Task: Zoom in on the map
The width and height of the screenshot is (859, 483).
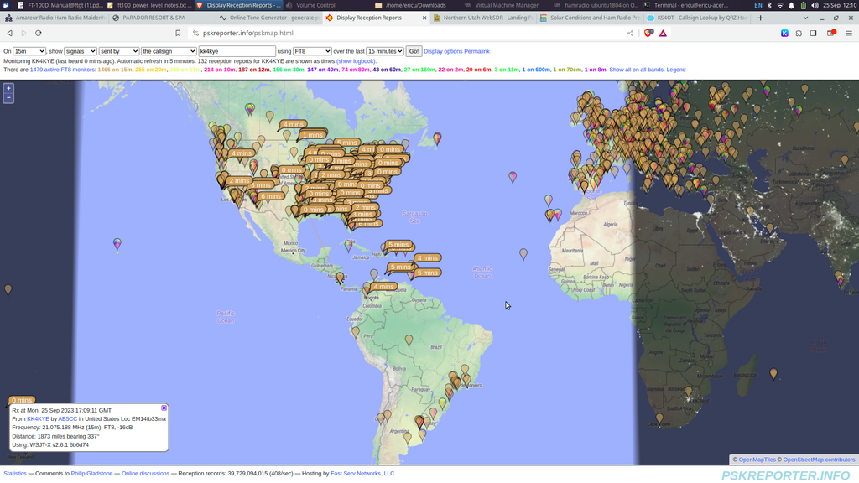Action: 8,88
